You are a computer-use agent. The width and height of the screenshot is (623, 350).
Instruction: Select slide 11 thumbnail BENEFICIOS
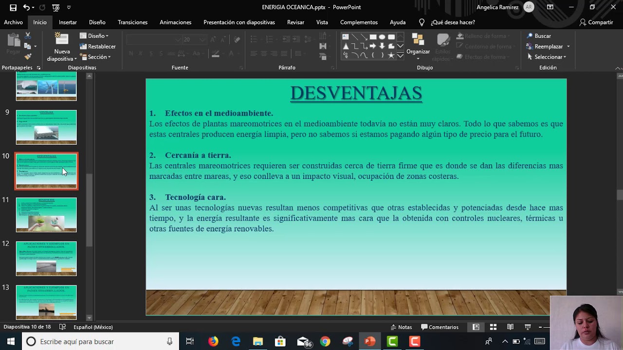pos(46,215)
